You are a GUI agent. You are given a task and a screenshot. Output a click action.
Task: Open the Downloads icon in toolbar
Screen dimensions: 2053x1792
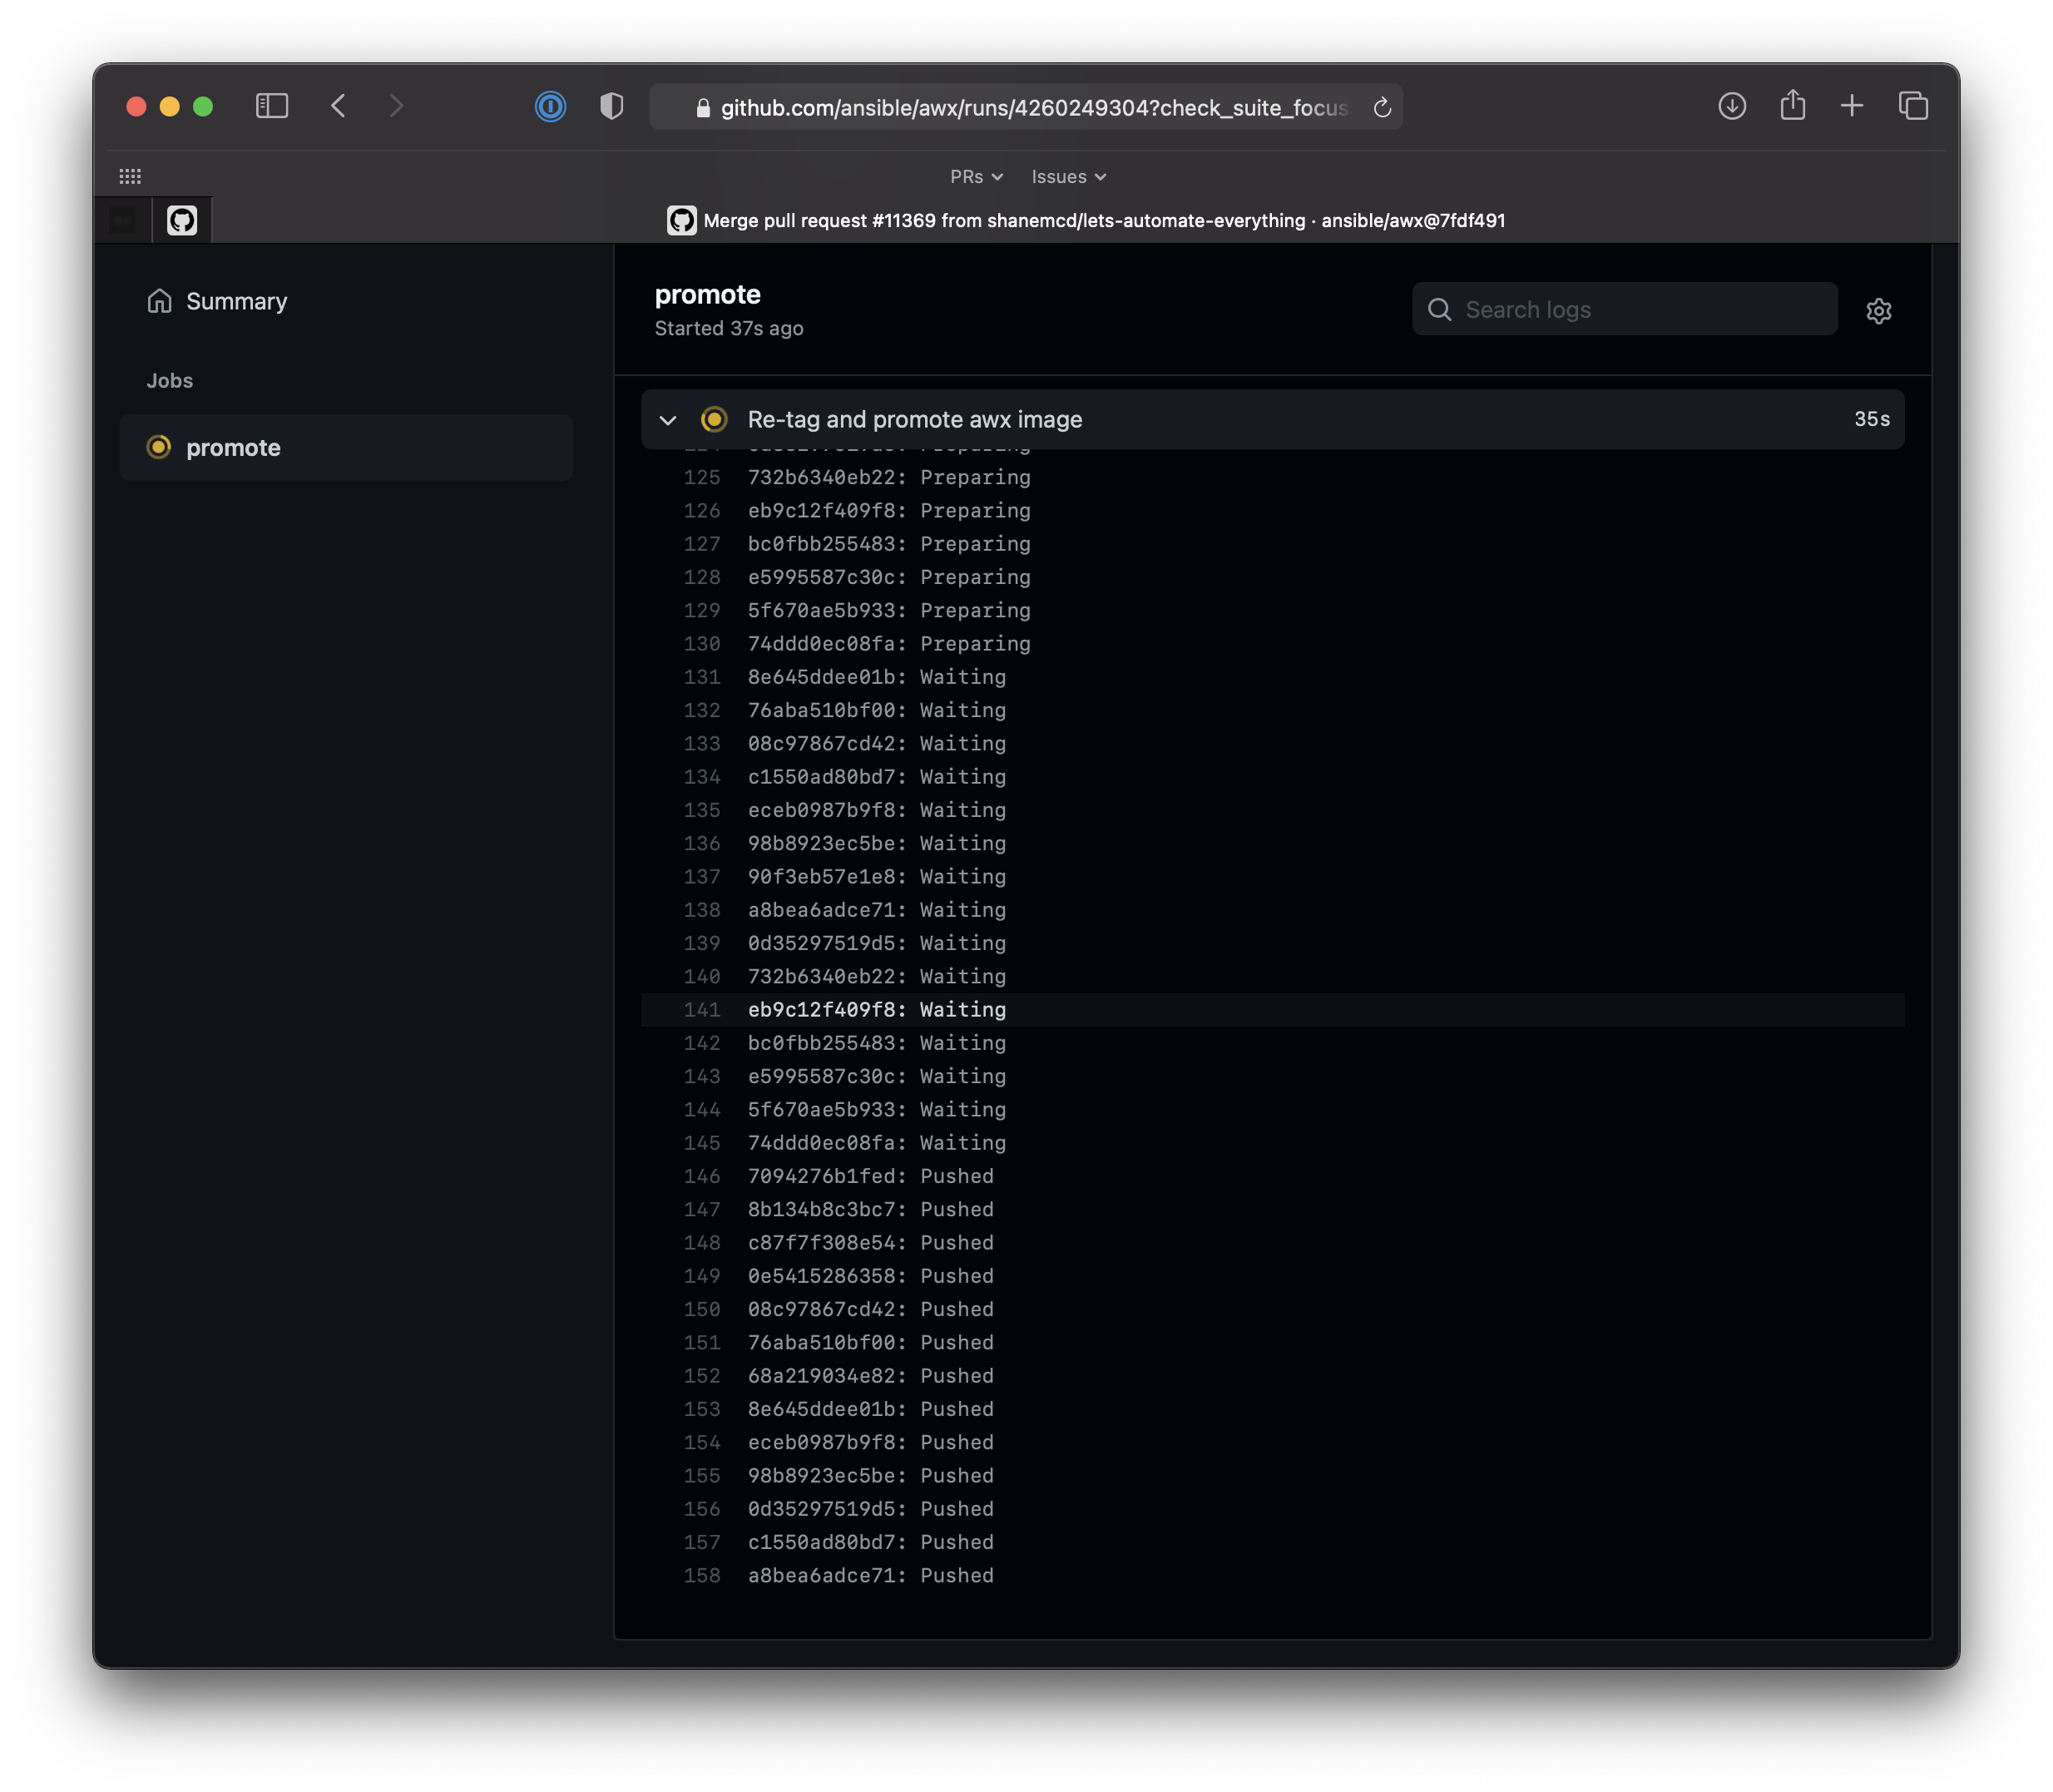tap(1731, 106)
